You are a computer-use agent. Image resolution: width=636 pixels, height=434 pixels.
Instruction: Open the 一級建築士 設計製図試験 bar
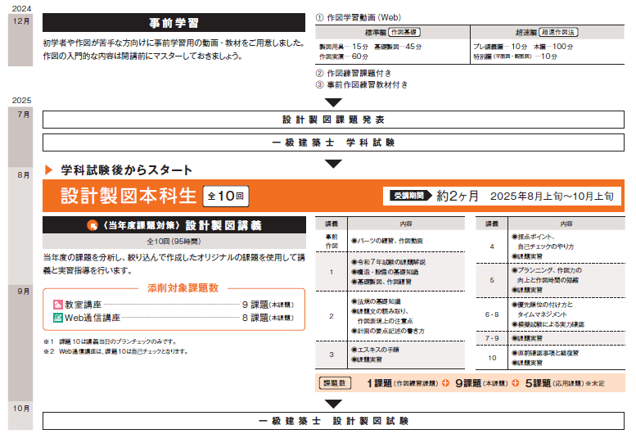[332, 421]
